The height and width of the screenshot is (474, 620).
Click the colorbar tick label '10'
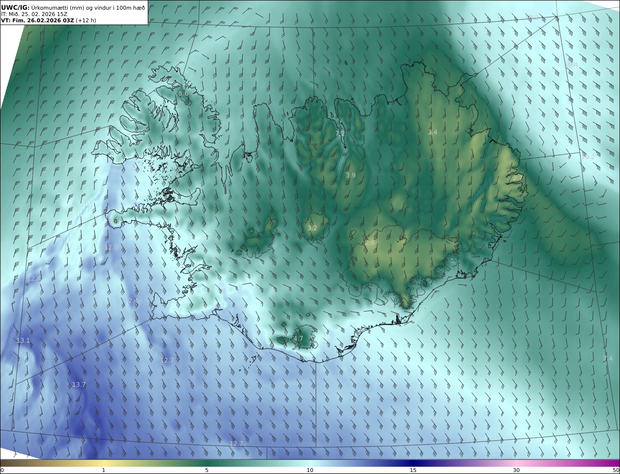tap(310, 470)
